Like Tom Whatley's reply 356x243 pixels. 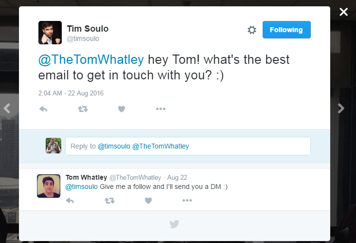pyautogui.click(x=148, y=200)
